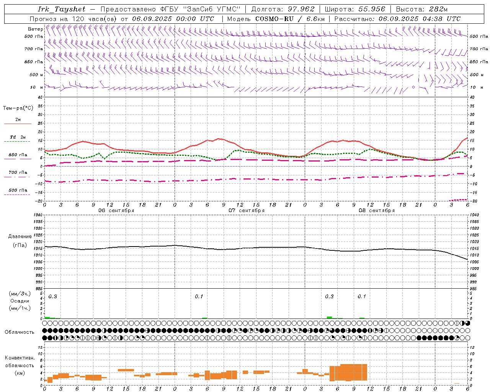Click the "Конвективн." convective cloud panel label
490x392 pixels.
tap(20, 358)
